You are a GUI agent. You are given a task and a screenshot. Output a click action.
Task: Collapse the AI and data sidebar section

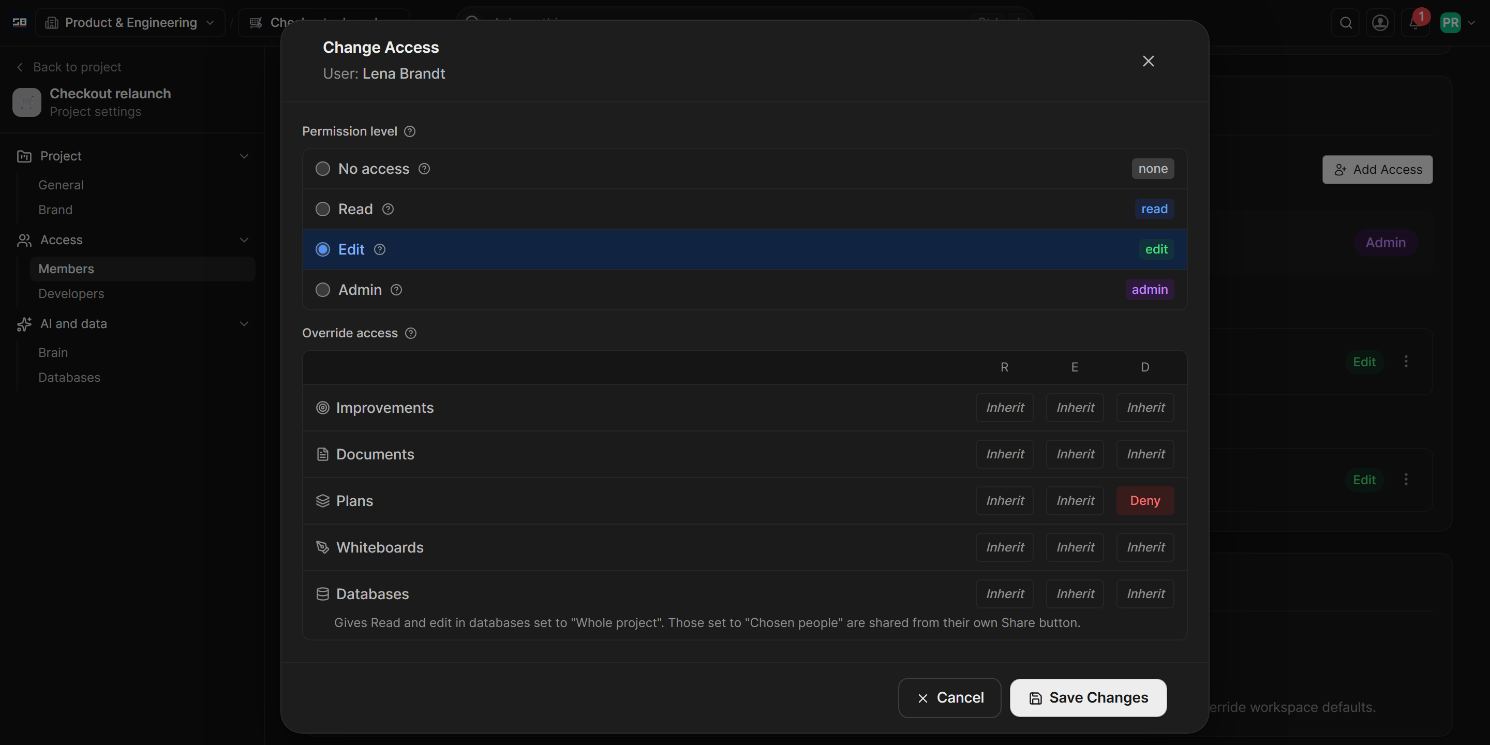[244, 324]
